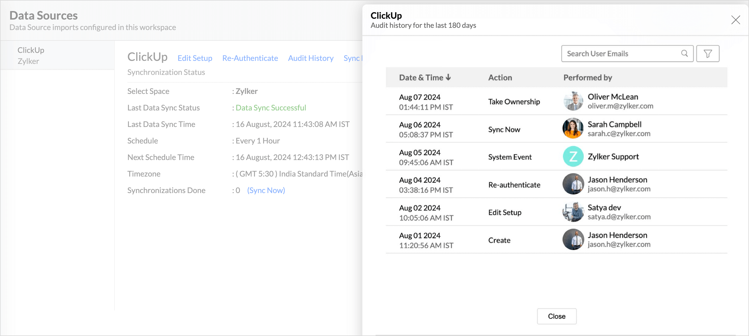Open the Audit History link
The image size is (749, 336).
[x=311, y=58]
